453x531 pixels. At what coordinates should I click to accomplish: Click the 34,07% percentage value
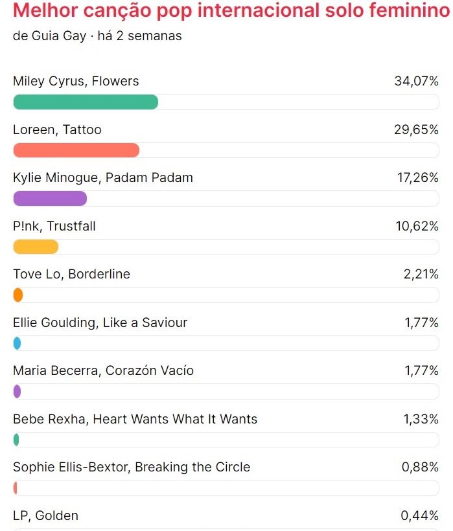pyautogui.click(x=417, y=82)
